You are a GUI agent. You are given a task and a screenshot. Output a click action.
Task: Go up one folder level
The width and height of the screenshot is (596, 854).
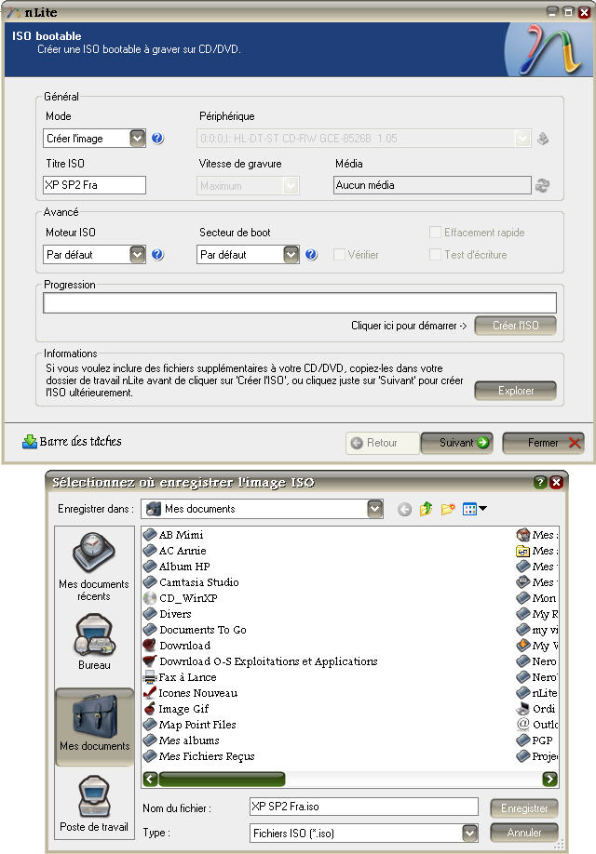[x=426, y=509]
